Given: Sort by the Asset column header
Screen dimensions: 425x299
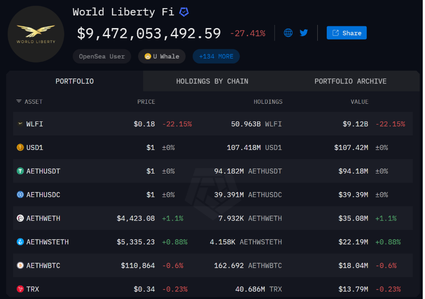Looking at the screenshot, I should (33, 102).
